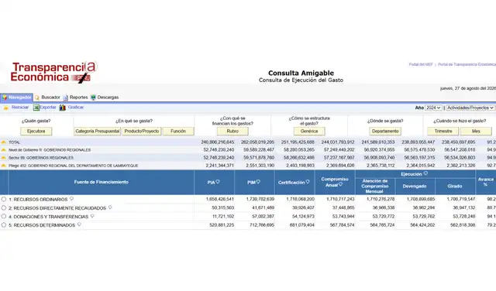Click the Departamento button
Viewport: 496px width, 291px height.
385,131
